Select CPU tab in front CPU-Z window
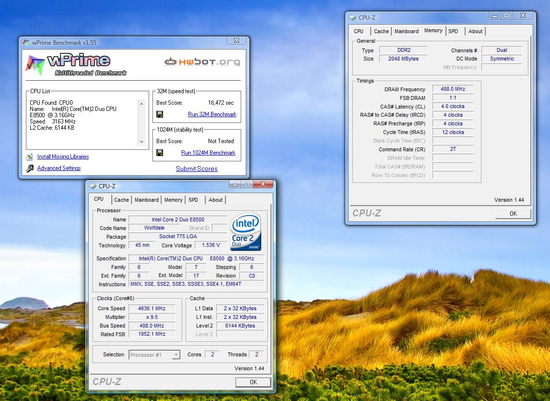The height and width of the screenshot is (401, 550). pyautogui.click(x=99, y=199)
